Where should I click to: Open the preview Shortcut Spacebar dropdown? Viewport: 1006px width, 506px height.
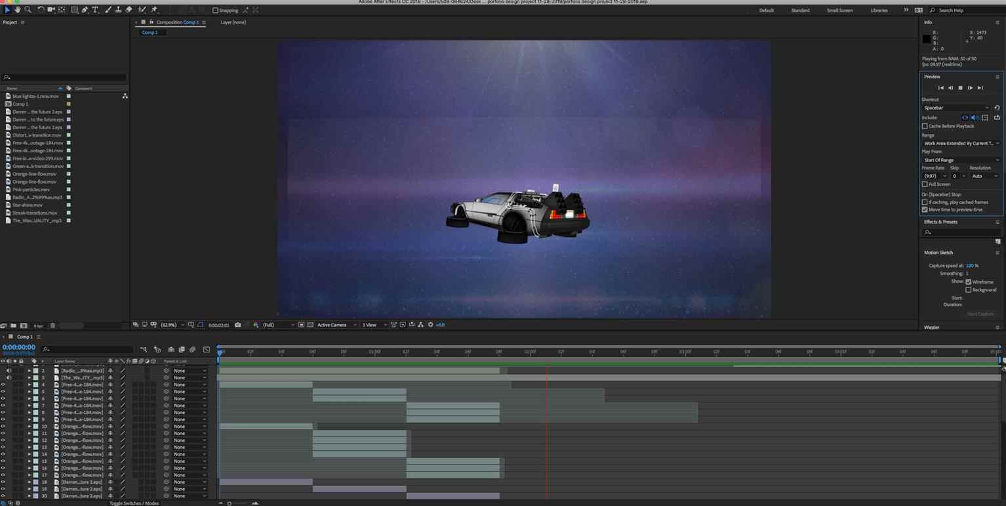pos(956,108)
